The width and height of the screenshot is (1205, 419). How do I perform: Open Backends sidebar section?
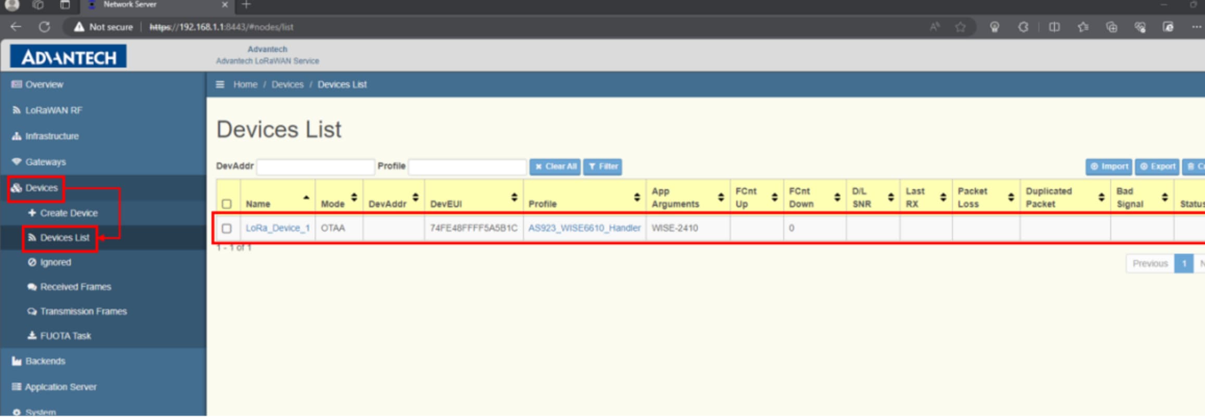[x=39, y=361]
